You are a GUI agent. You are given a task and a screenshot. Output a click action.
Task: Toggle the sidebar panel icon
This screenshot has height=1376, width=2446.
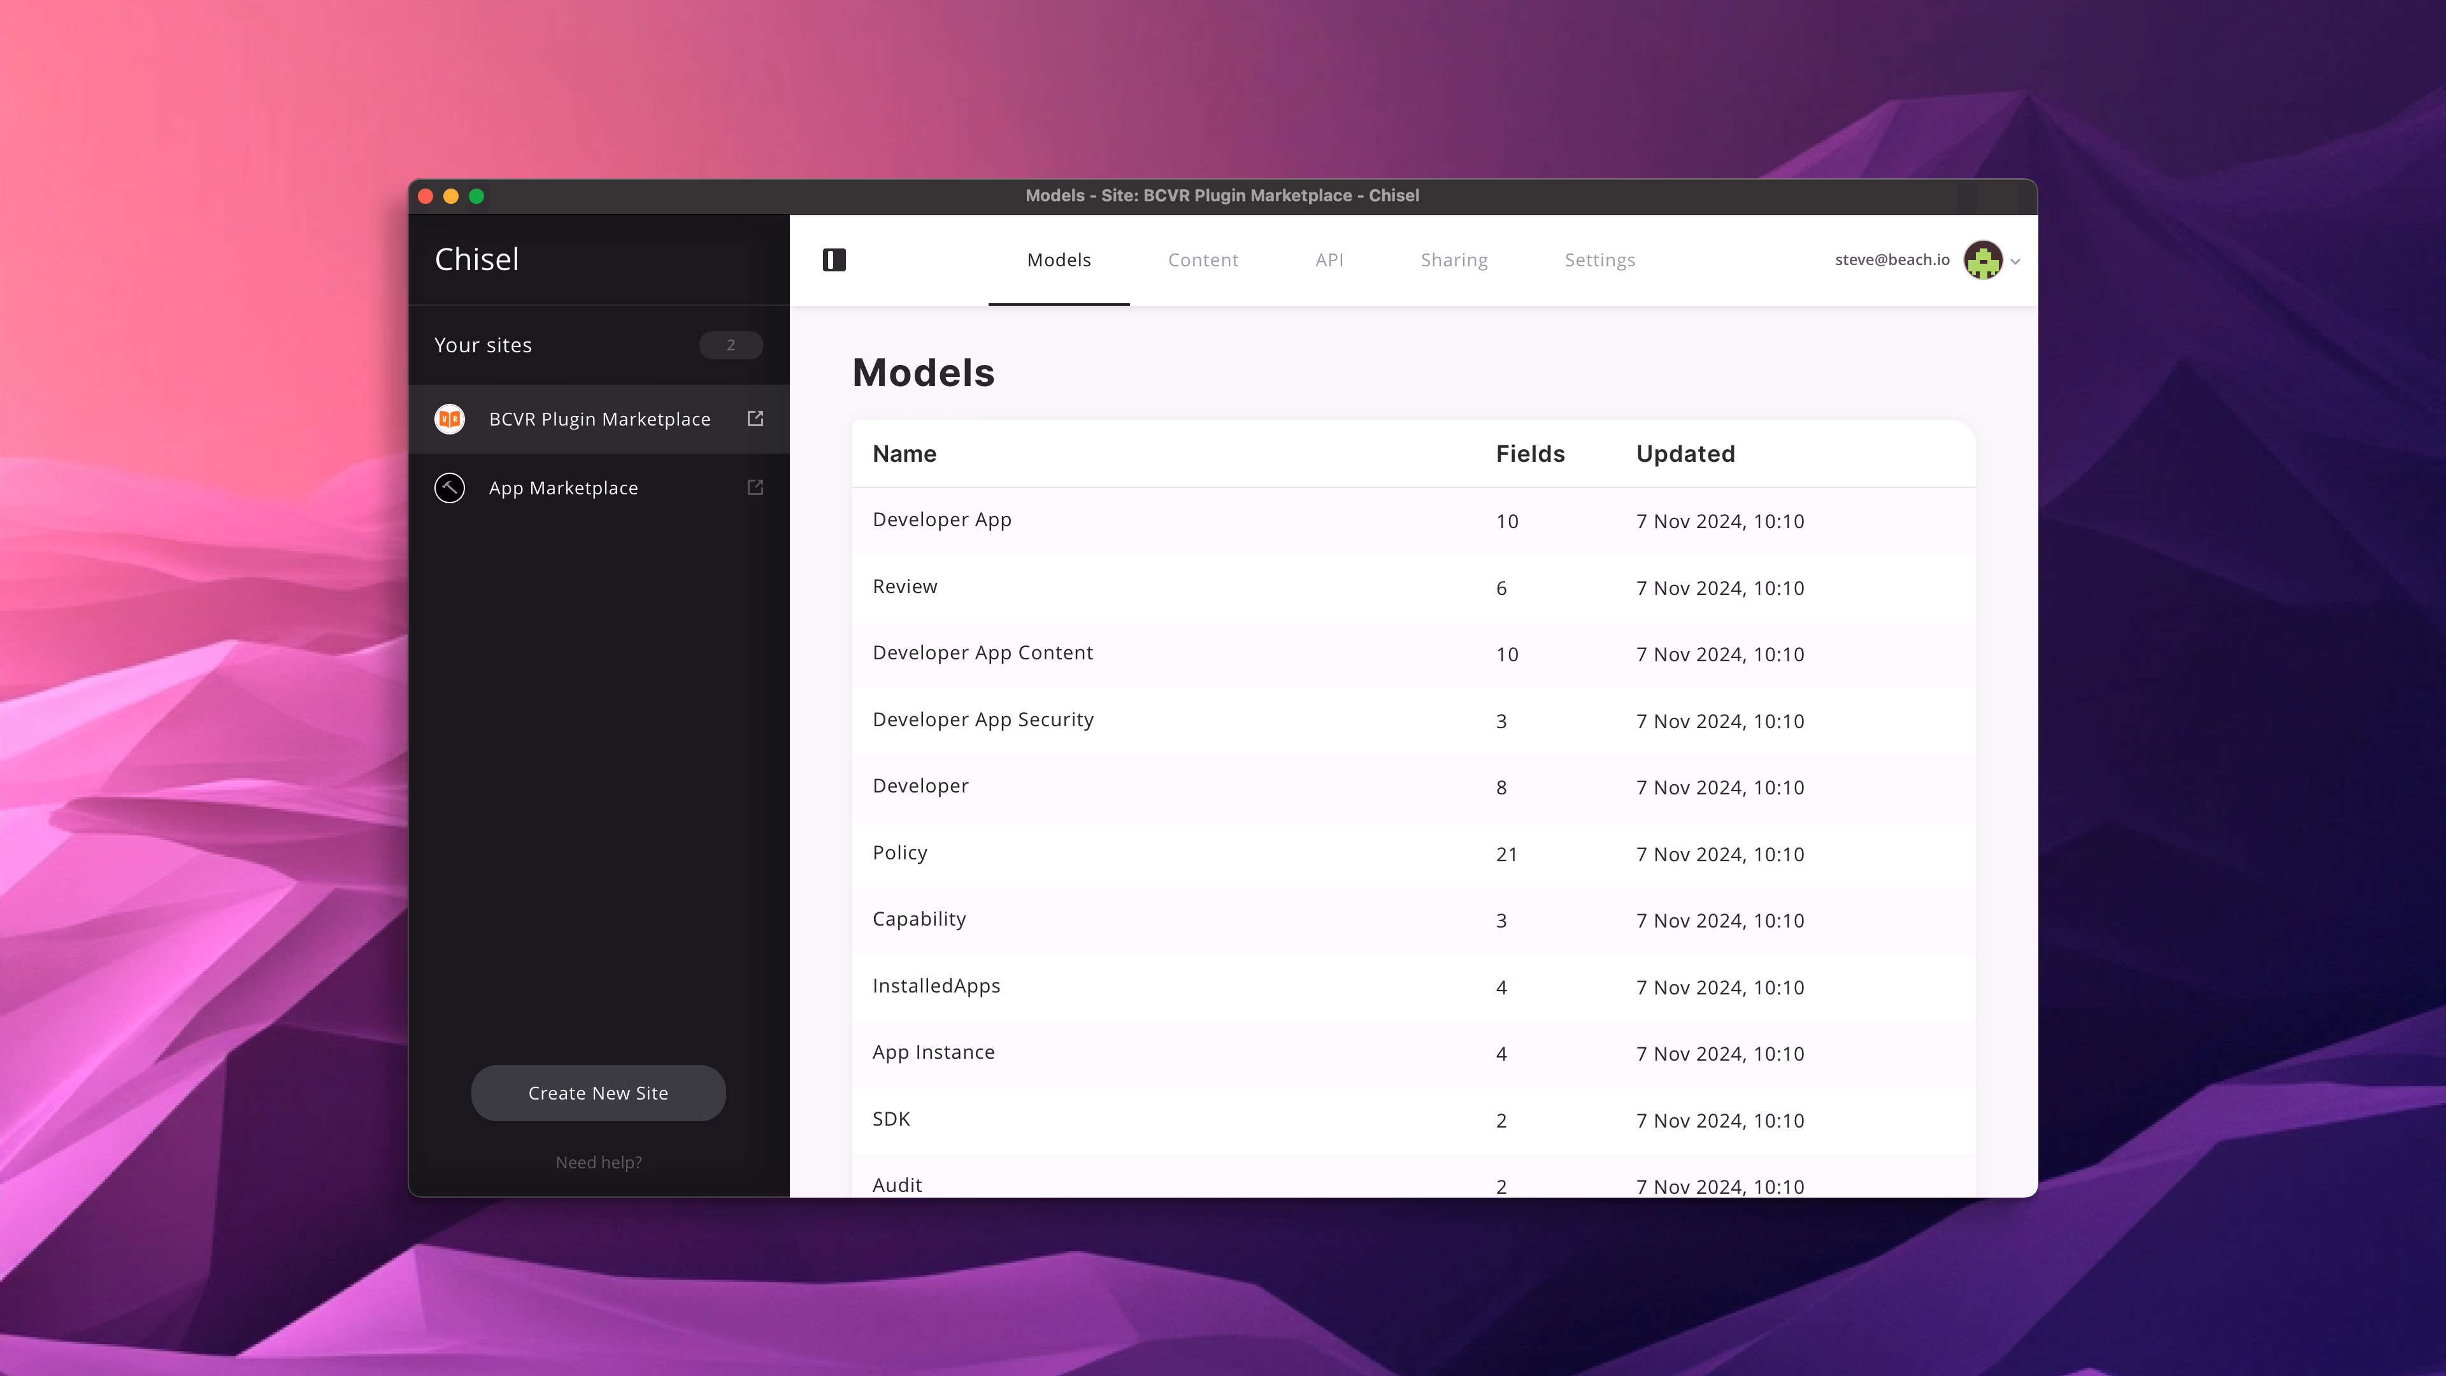[834, 259]
